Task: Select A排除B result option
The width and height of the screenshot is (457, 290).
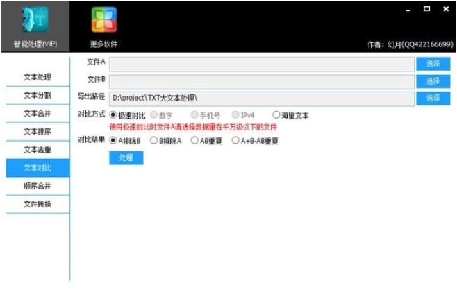Action: pyautogui.click(x=114, y=140)
